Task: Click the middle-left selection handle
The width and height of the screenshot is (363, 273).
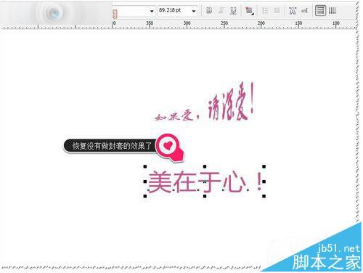Action: point(145,182)
